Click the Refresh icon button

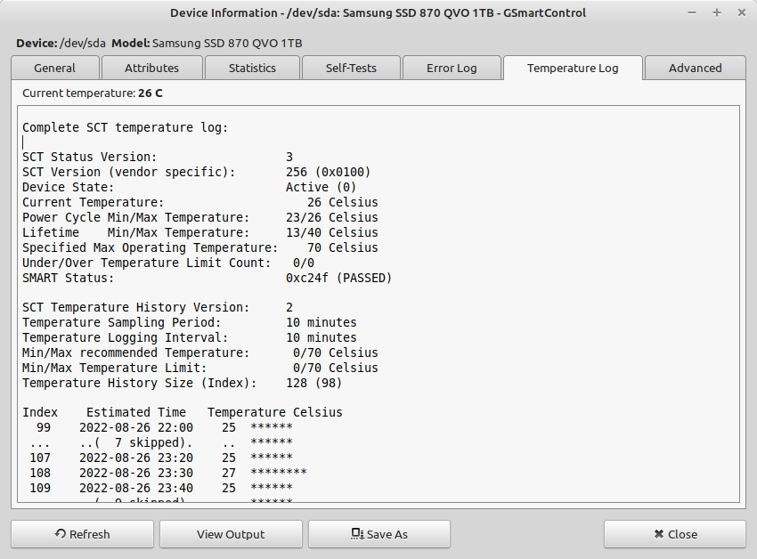(x=61, y=534)
